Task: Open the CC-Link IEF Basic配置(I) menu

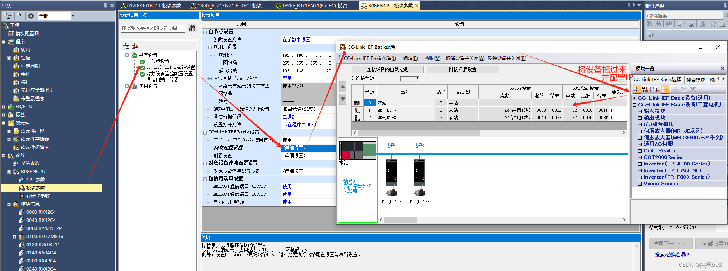Action: (370, 58)
